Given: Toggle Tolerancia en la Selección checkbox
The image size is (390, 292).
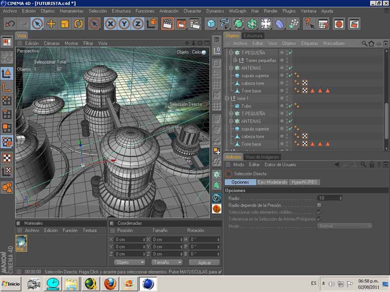Looking at the screenshot, I should click(319, 219).
